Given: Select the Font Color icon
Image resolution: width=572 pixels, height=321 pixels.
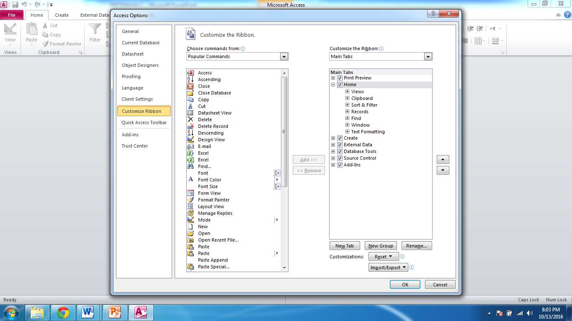Looking at the screenshot, I should (191, 180).
